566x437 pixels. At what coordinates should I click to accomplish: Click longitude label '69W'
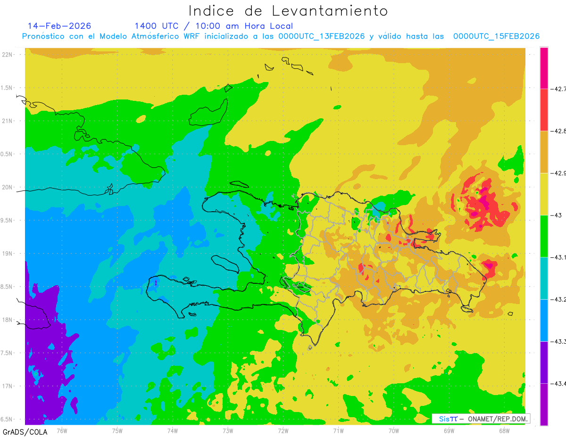pyautogui.click(x=449, y=430)
